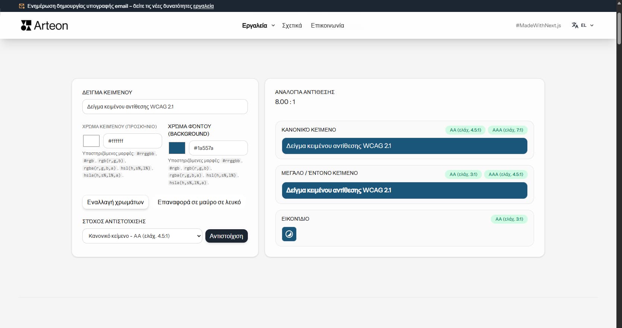This screenshot has height=328, width=622.
Task: Click Επαναφορά σε μαύρο σε λευκό
Action: coord(199,202)
